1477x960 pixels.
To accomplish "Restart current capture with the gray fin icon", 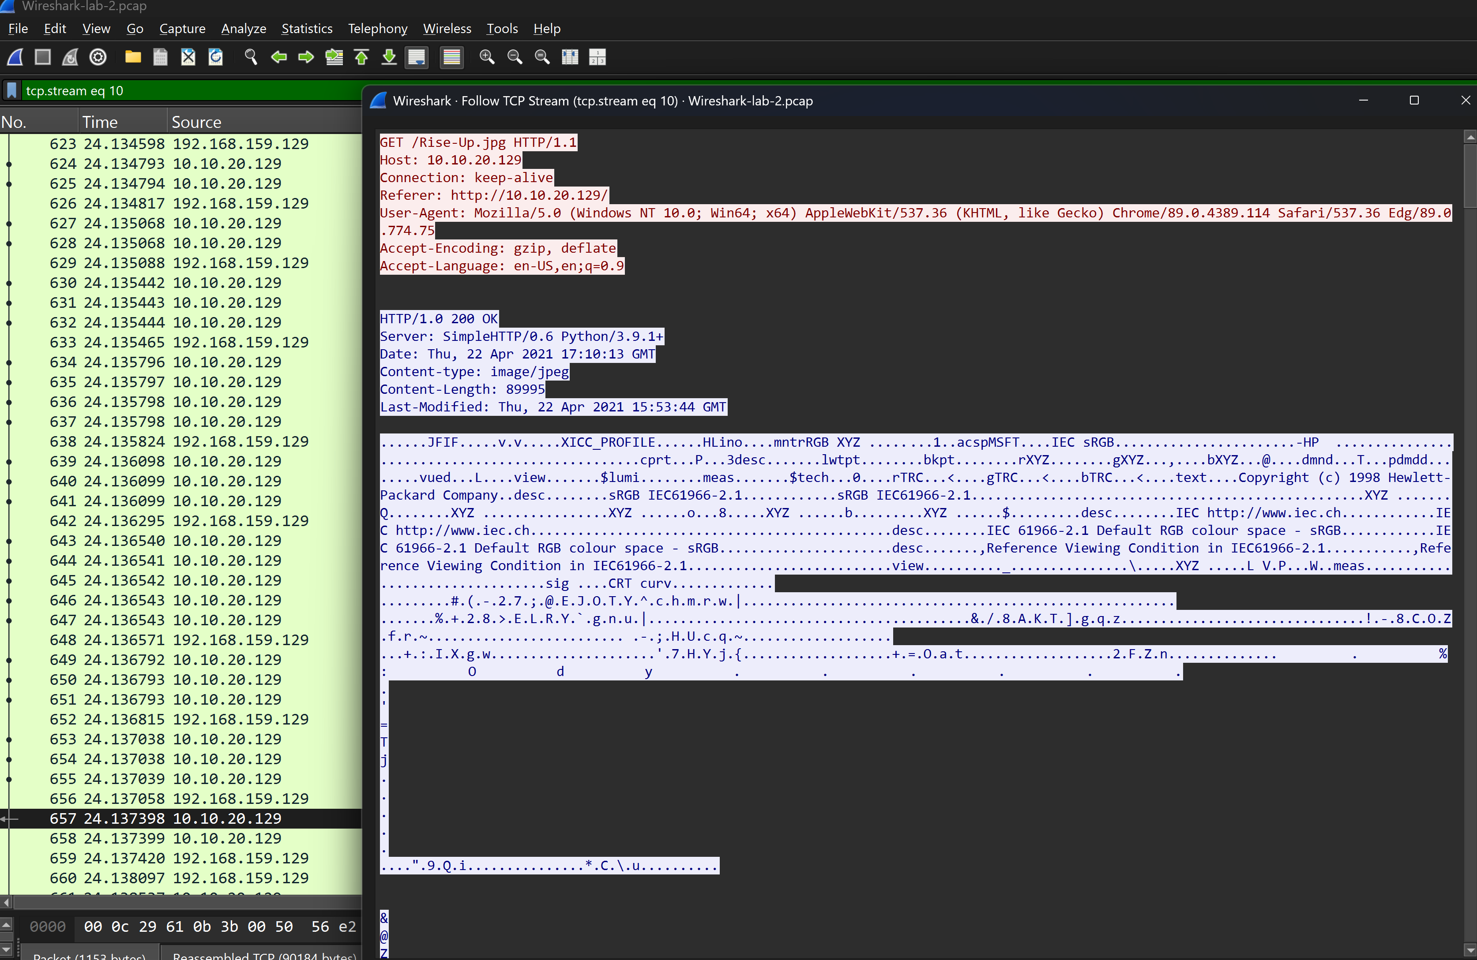I will point(70,57).
